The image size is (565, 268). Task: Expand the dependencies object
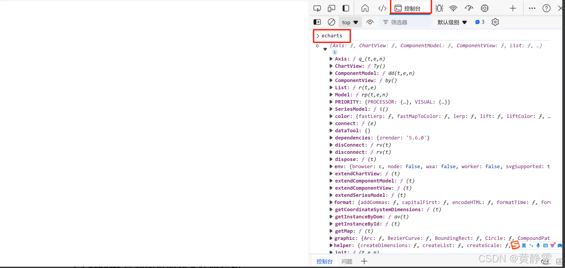(x=331, y=138)
